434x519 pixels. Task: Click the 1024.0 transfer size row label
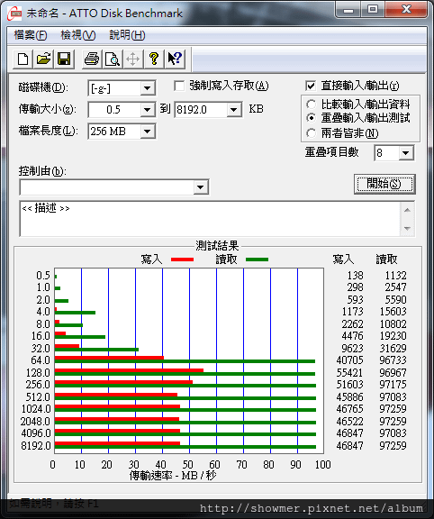coord(36,409)
